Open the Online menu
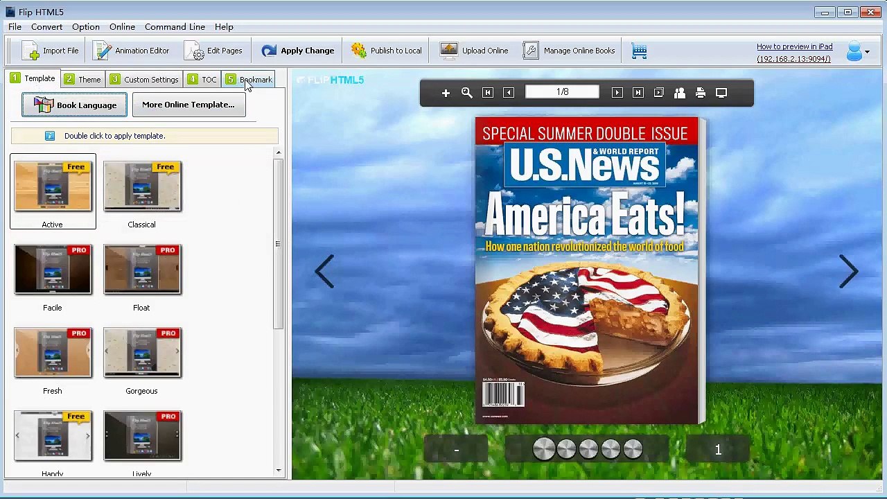Image resolution: width=887 pixels, height=499 pixels. pyautogui.click(x=122, y=26)
